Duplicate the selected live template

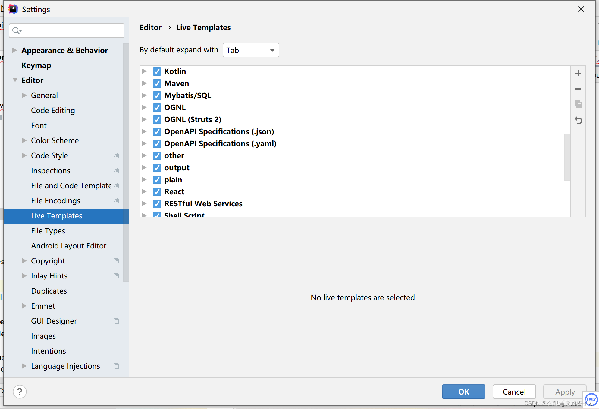(578, 105)
